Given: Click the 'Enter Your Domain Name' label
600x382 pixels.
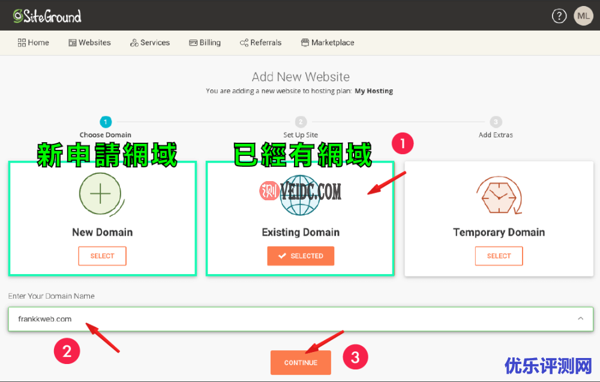Looking at the screenshot, I should click(x=51, y=296).
